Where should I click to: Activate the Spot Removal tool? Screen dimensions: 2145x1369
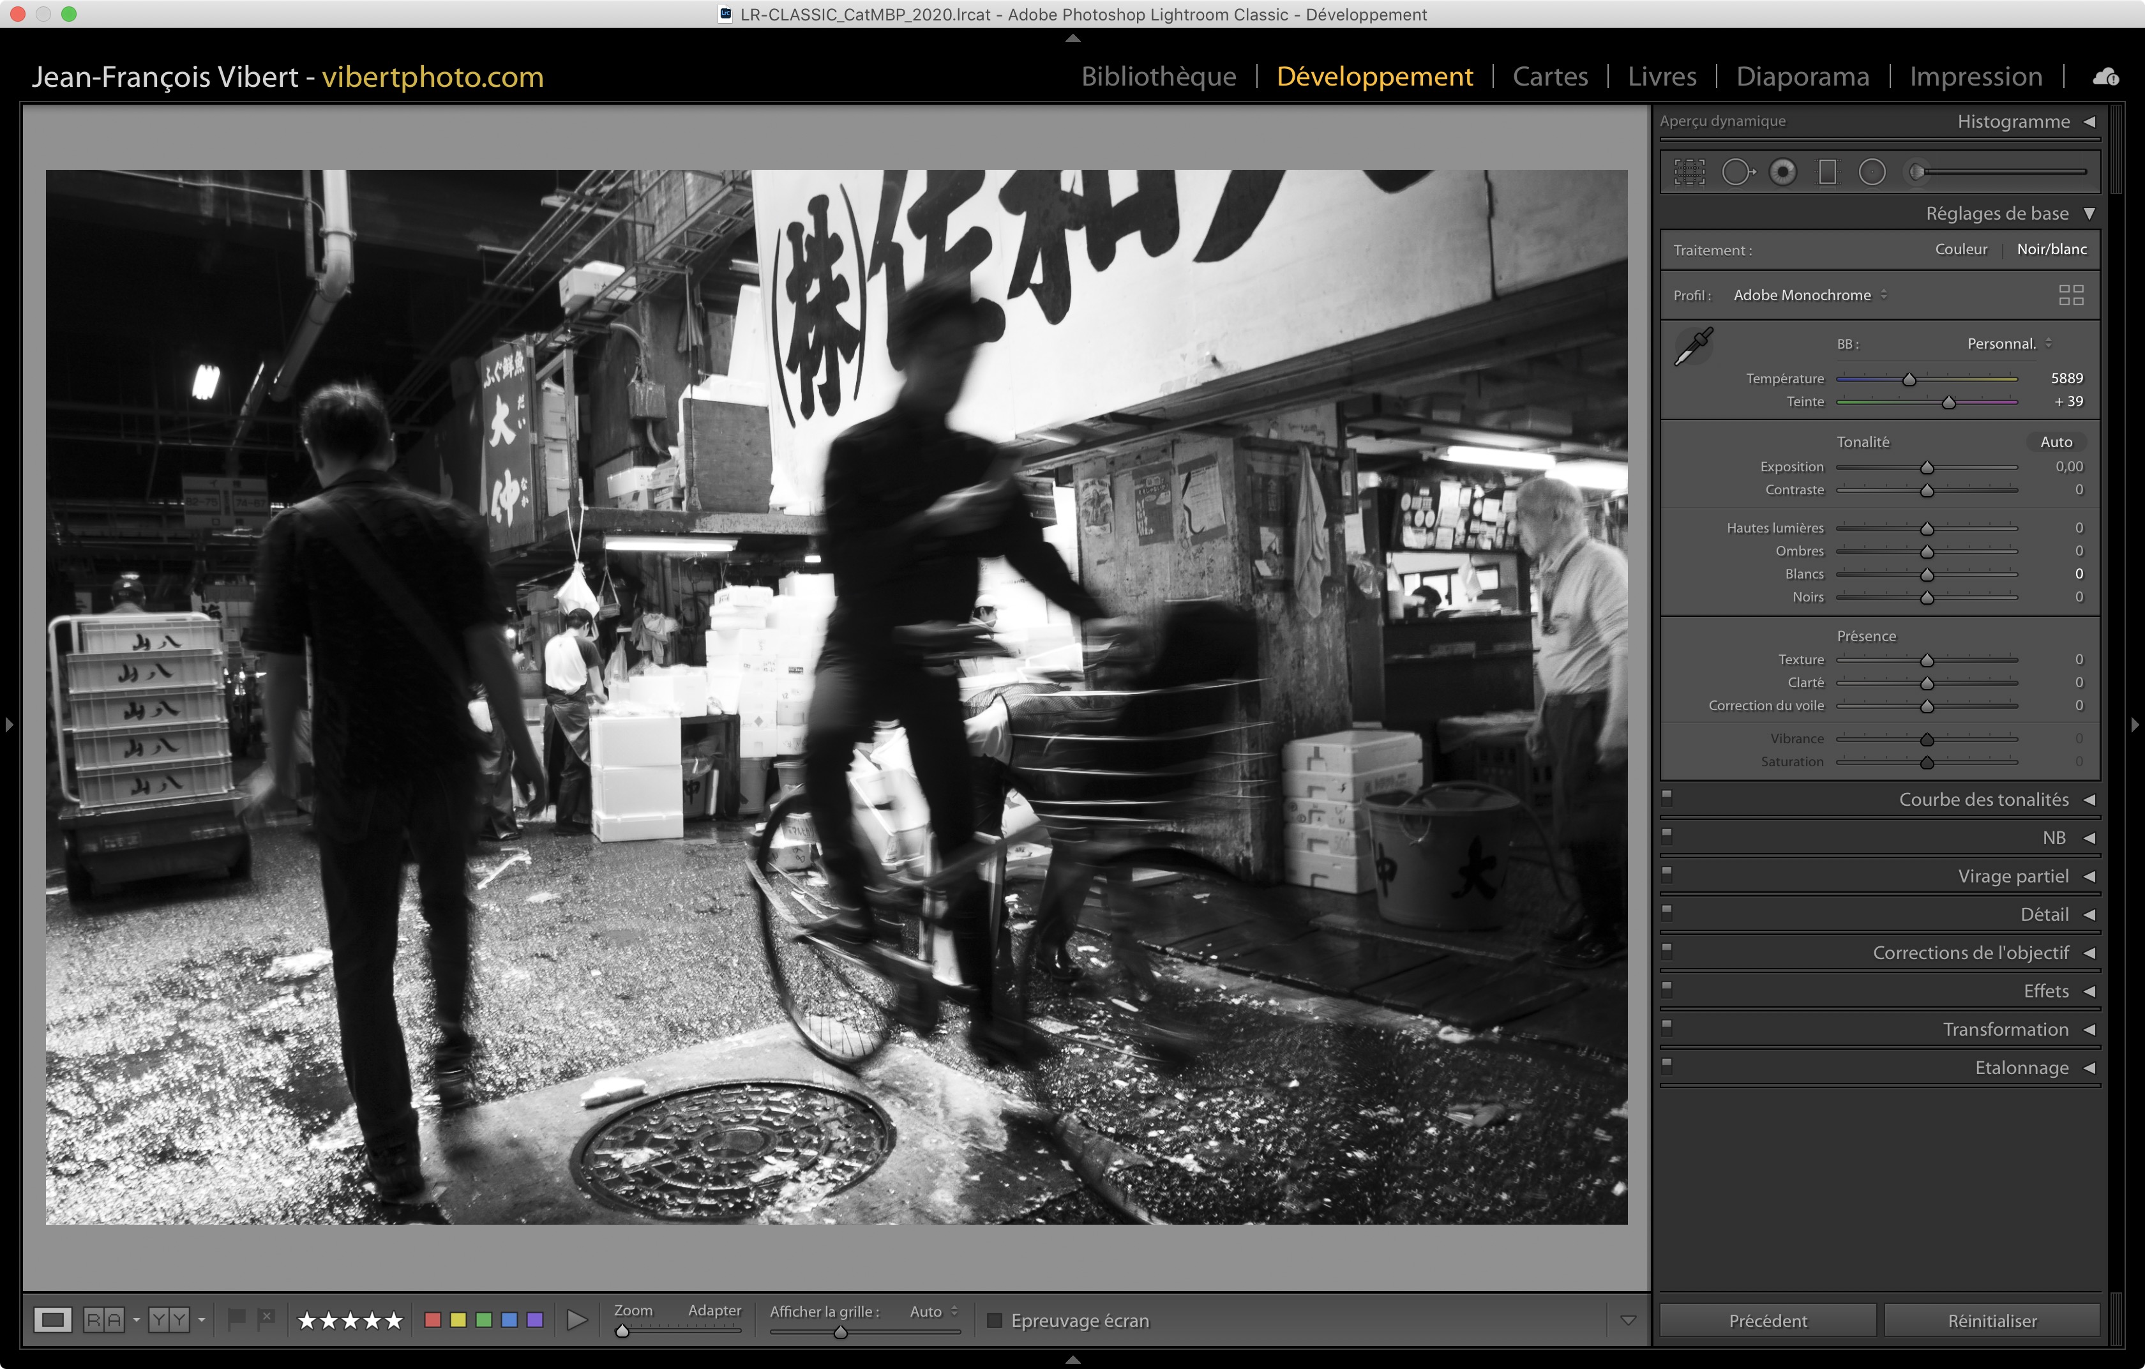click(x=1737, y=172)
